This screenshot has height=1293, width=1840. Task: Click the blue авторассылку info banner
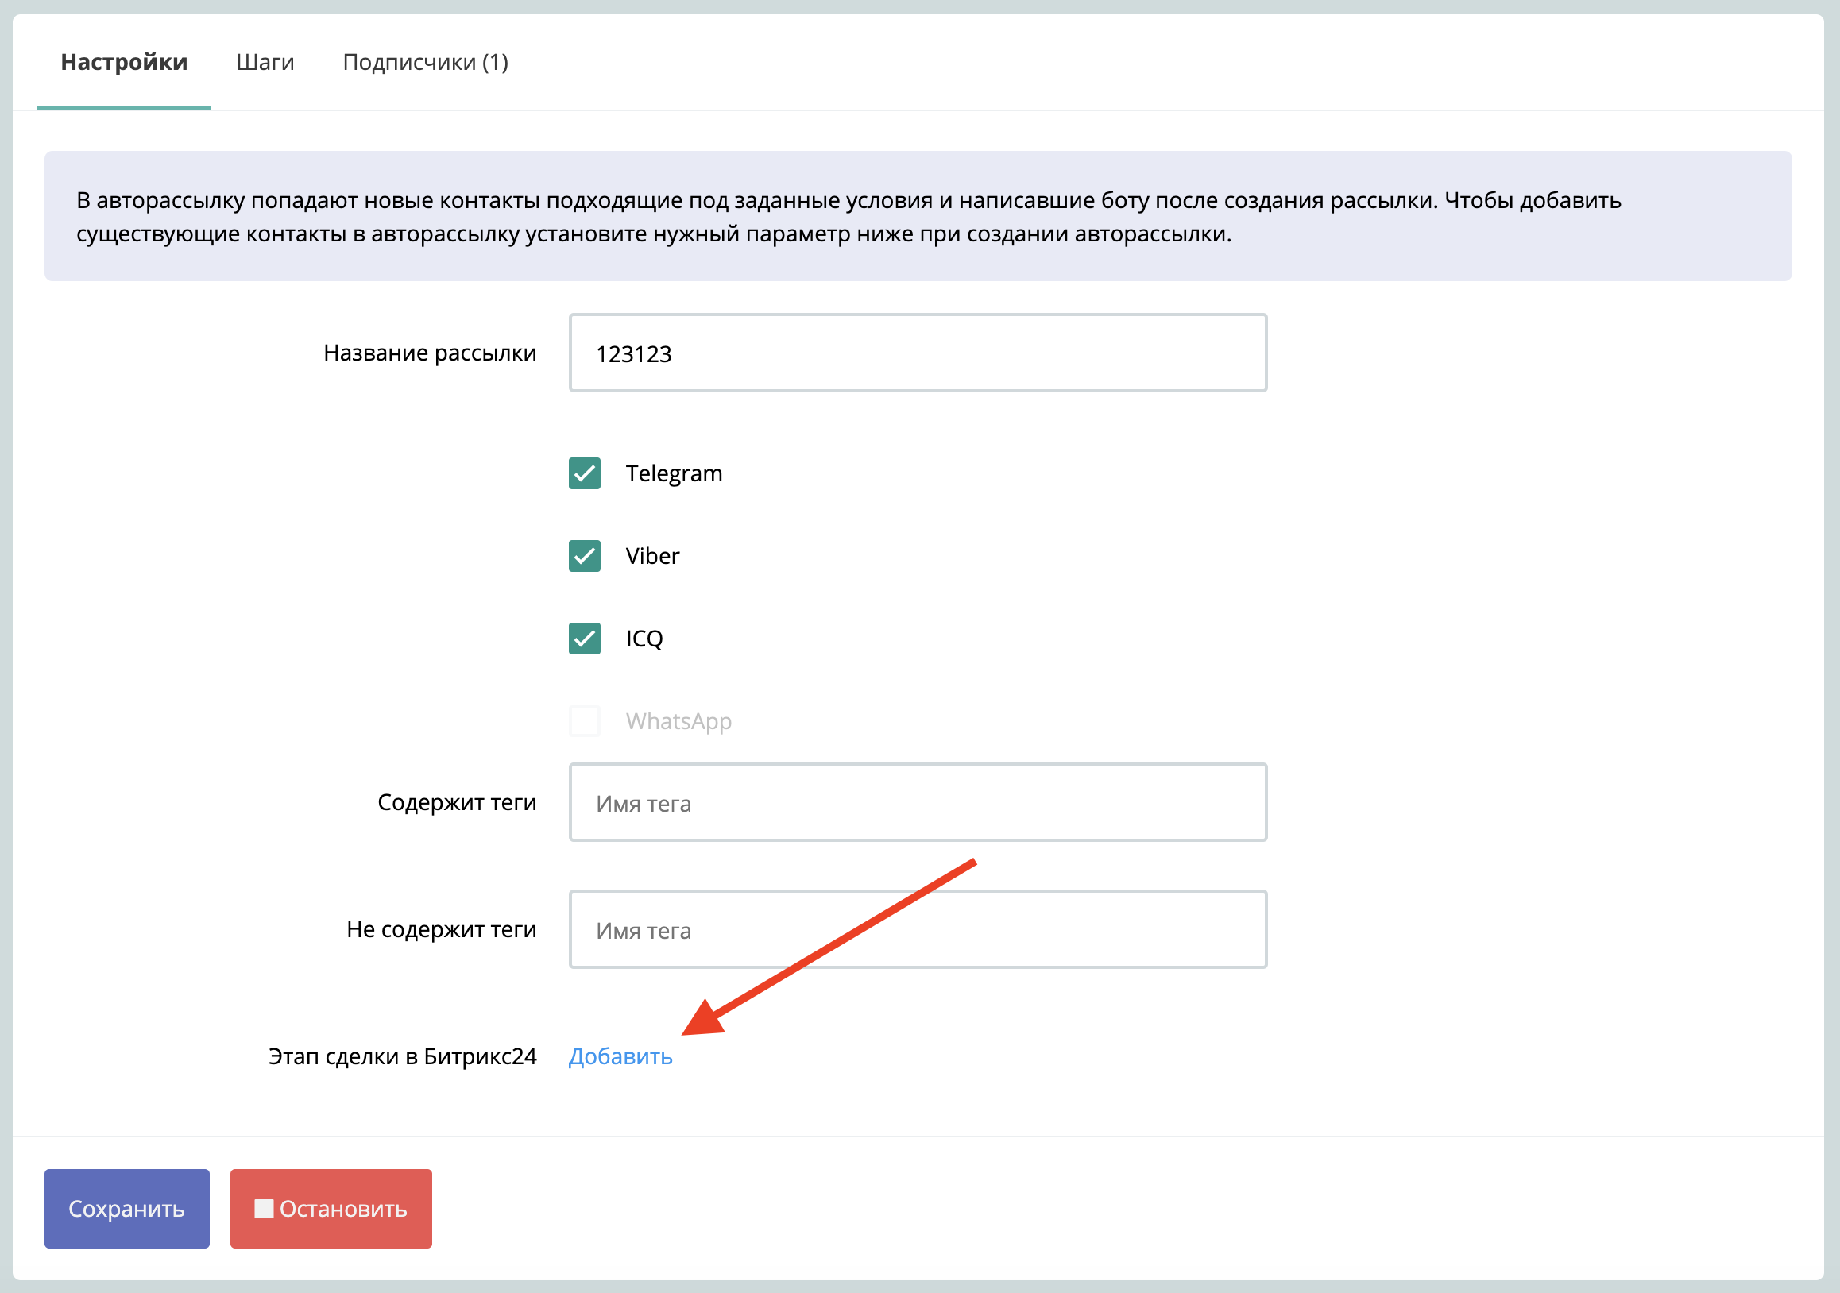click(918, 216)
